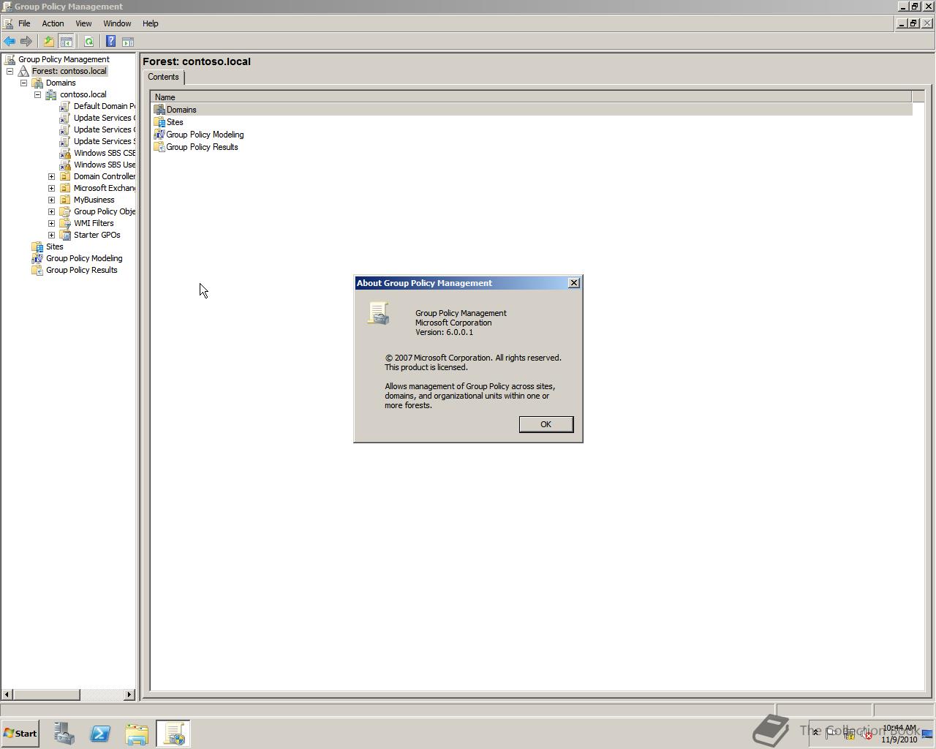Expand the Microsoft Exchange node
936x749 pixels.
(52, 188)
